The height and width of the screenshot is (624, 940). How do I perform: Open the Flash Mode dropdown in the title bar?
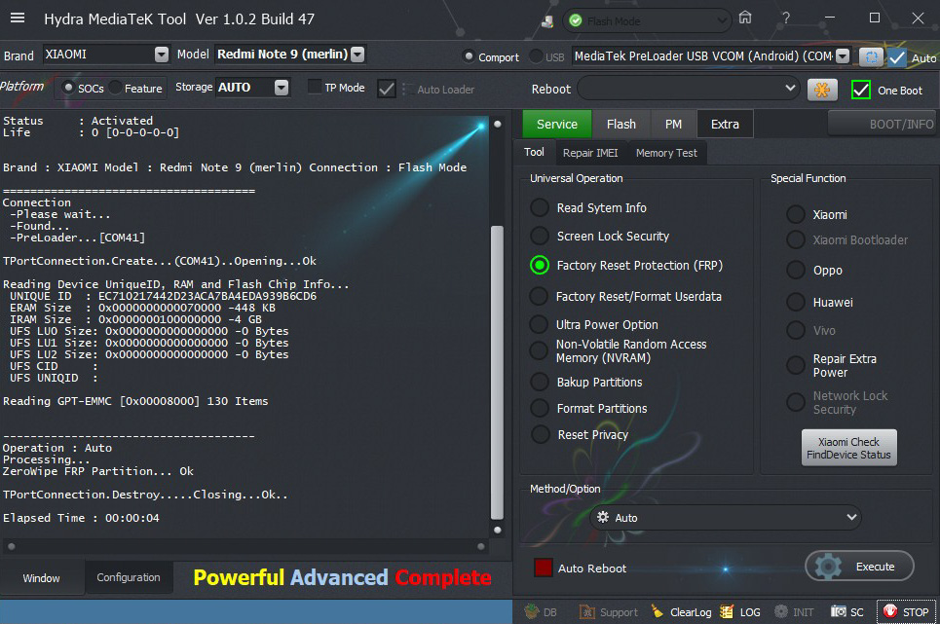coord(647,21)
